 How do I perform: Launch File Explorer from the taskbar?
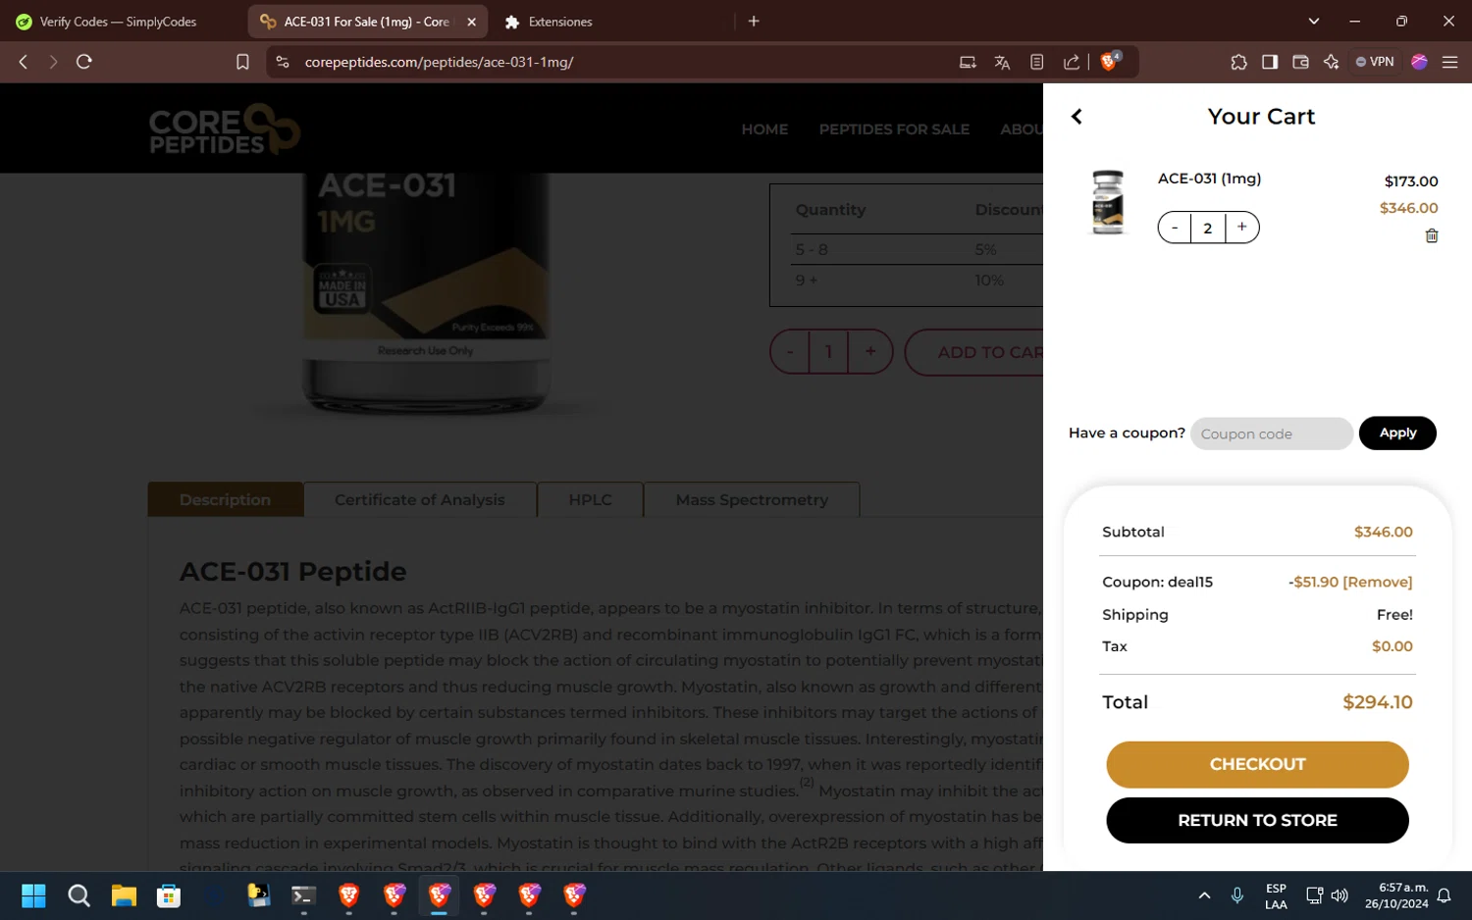coord(124,895)
